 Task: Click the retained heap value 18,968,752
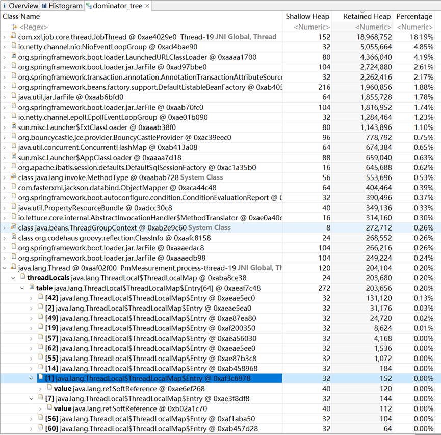coord(374,37)
